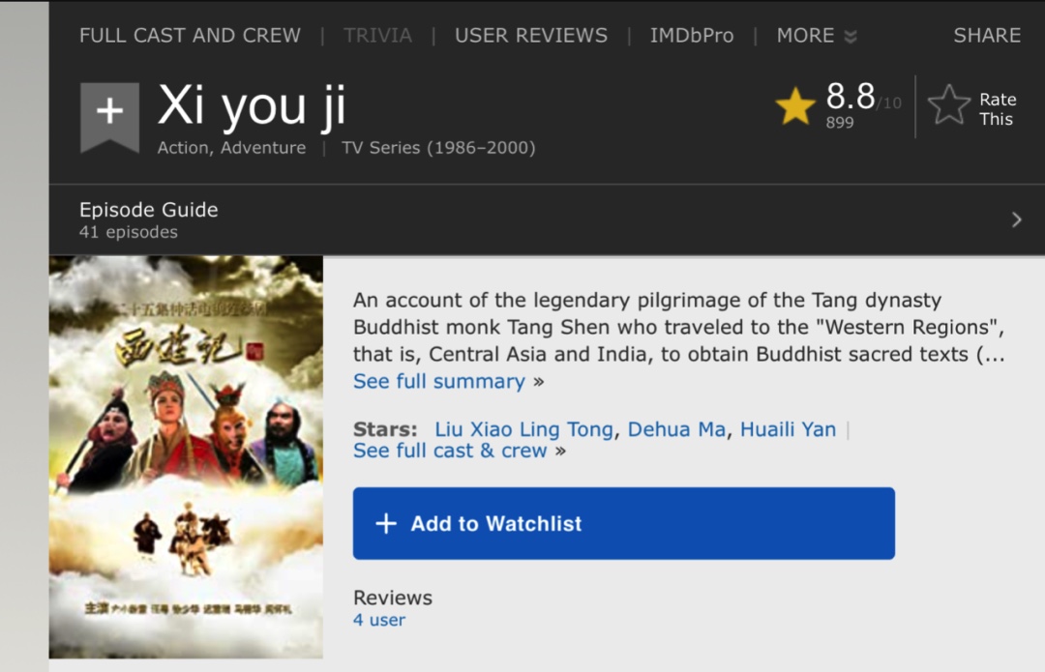This screenshot has width=1045, height=672.
Task: Click the watchlist ribbon plus icon
Action: pos(109,113)
